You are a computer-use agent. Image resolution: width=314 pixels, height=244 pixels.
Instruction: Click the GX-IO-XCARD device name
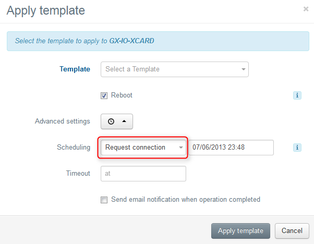tap(131, 41)
